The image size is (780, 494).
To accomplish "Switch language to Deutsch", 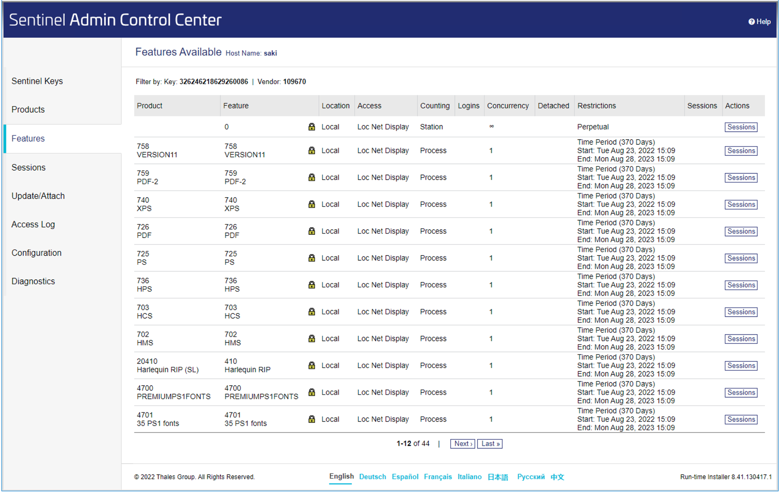I will (x=373, y=477).
